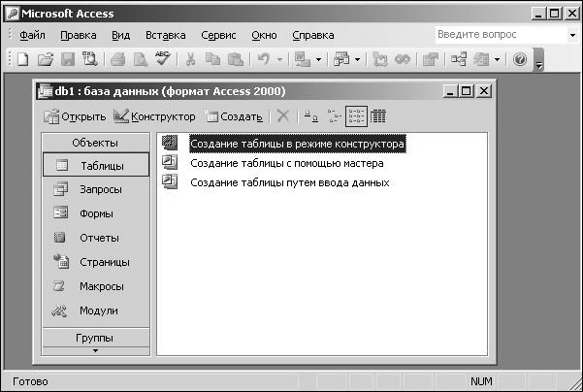Screen dimensions: 583x392
Task: Select Создание таблицы в режиме конструктора
Action: 297,144
